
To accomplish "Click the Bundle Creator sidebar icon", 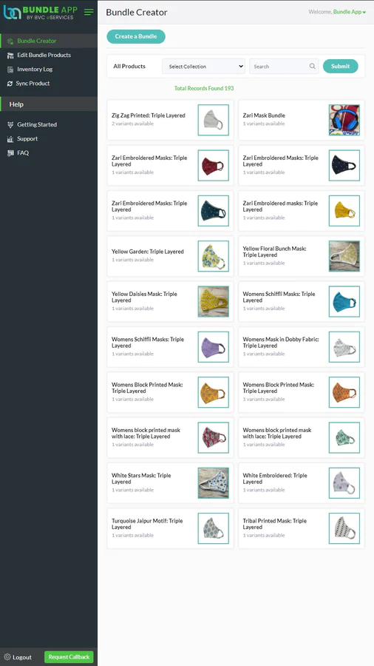I will point(10,41).
